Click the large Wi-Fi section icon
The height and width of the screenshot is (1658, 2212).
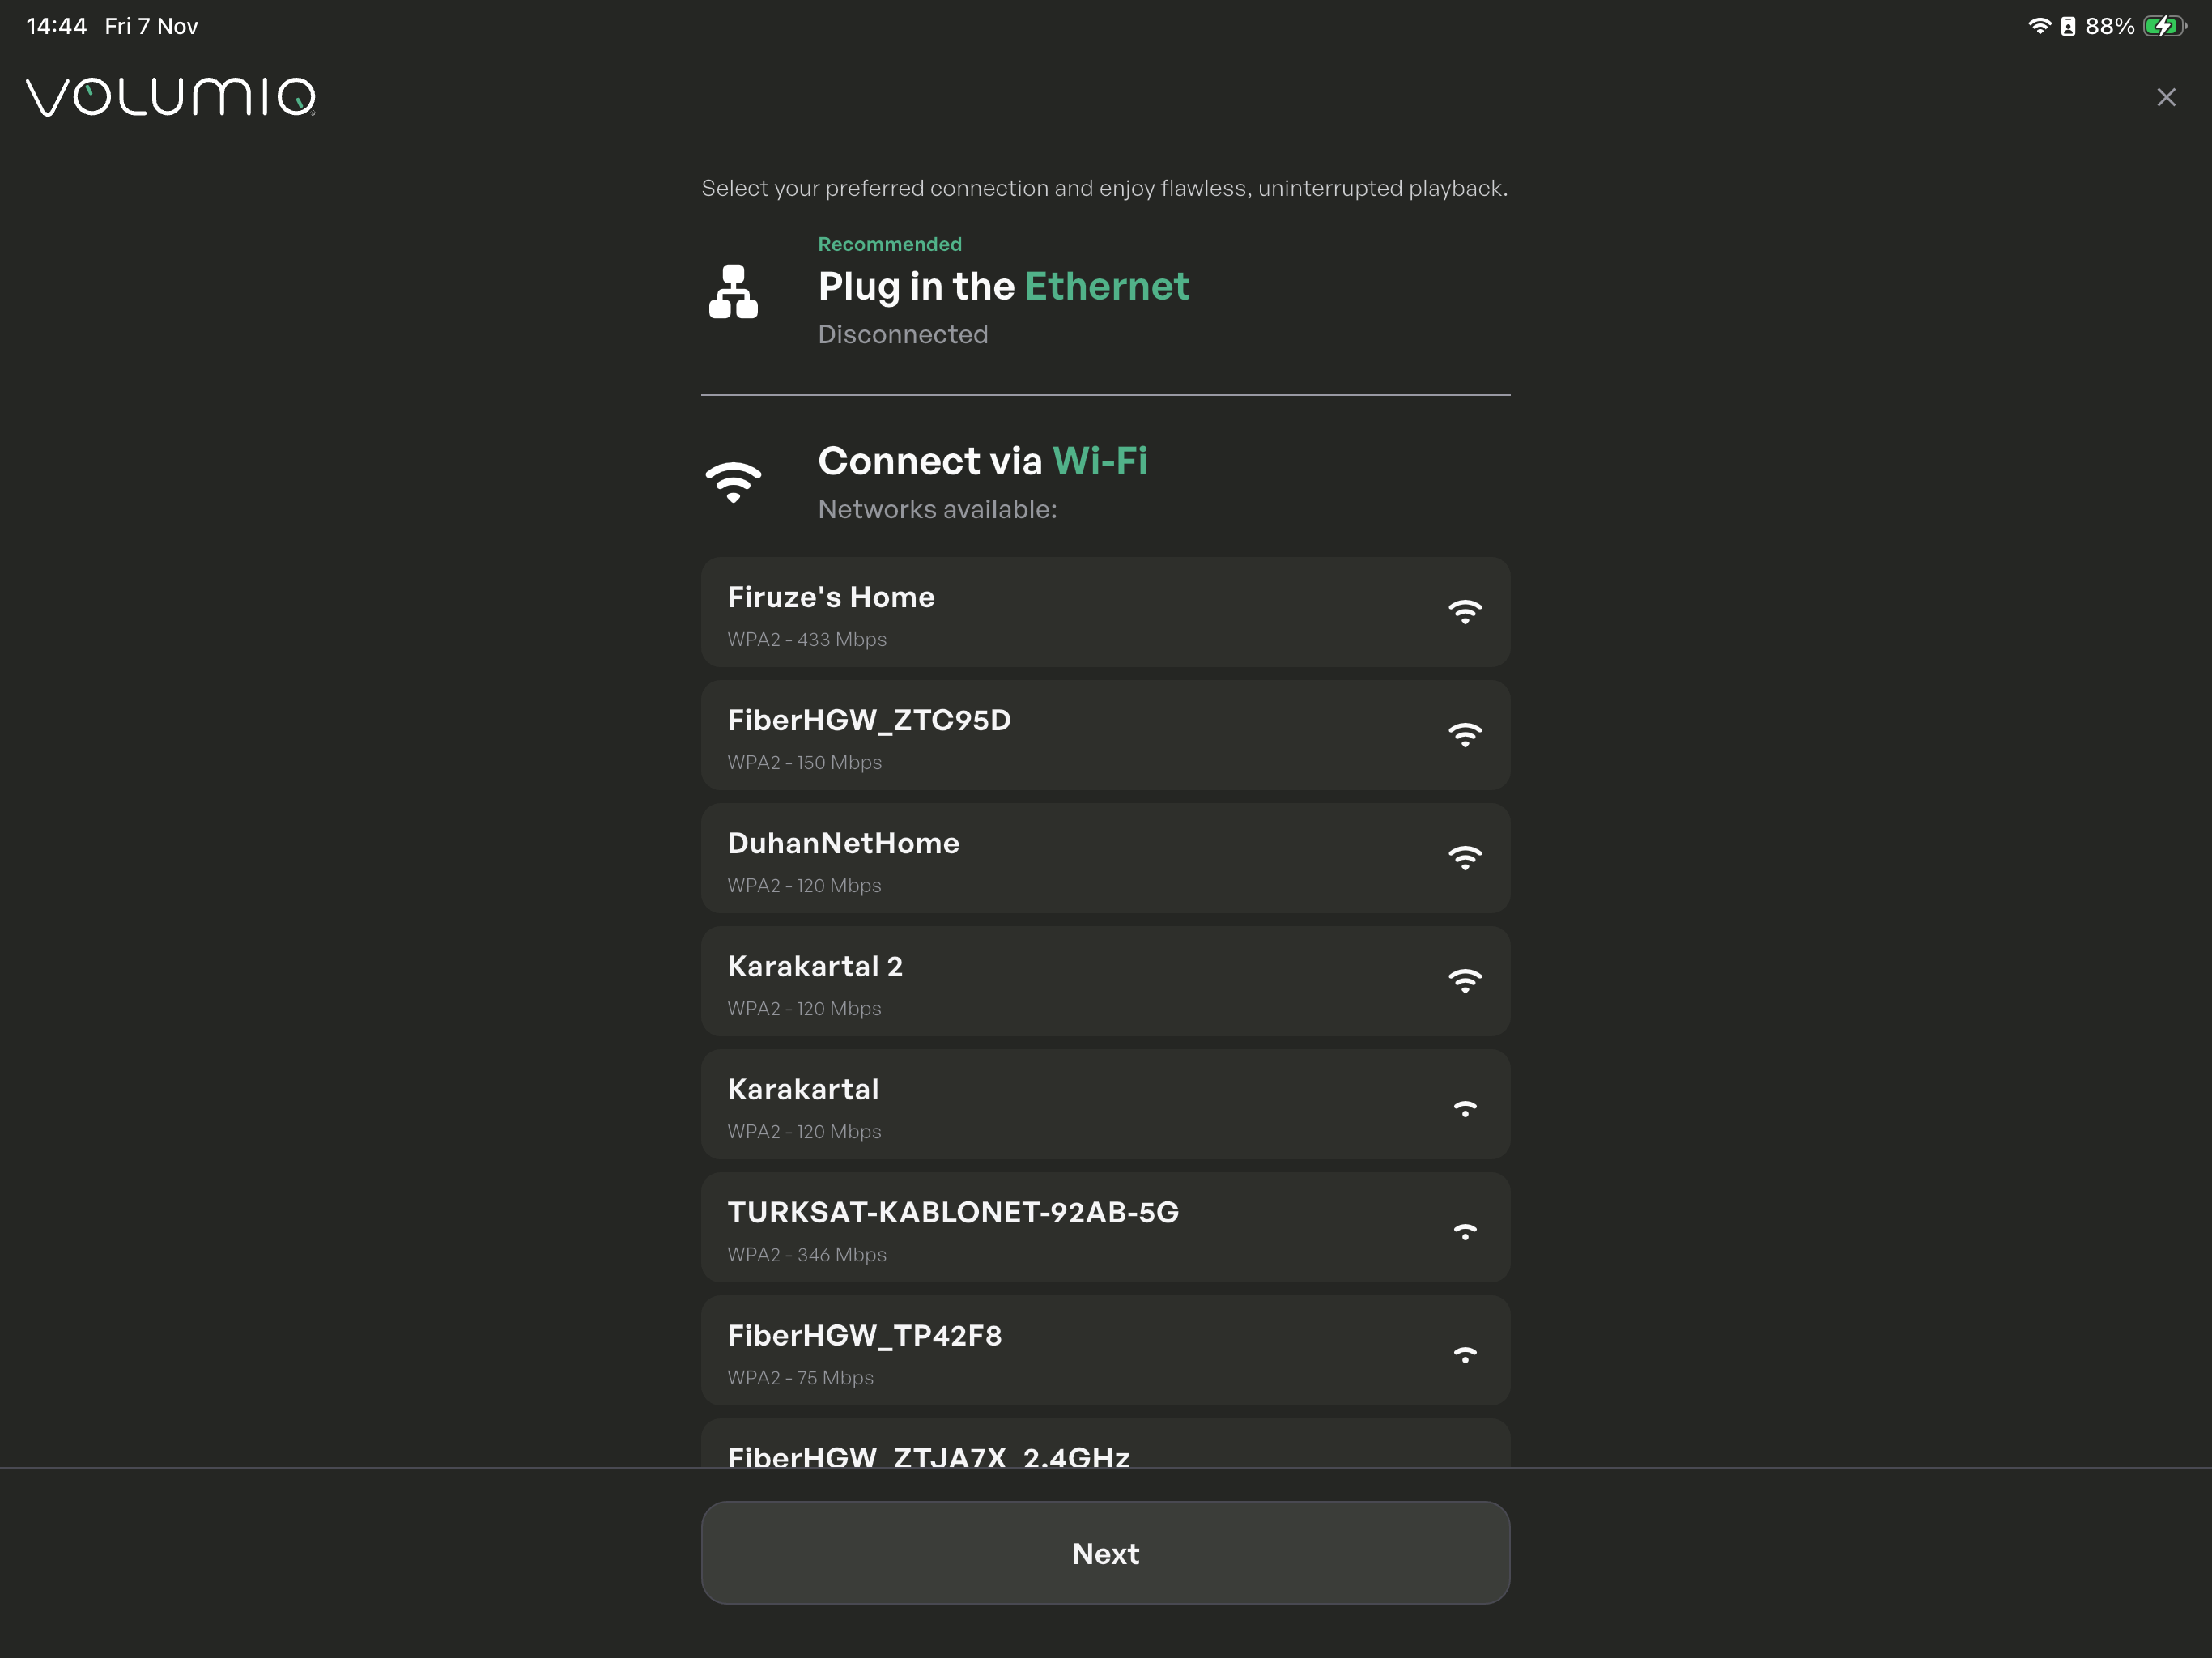[733, 482]
